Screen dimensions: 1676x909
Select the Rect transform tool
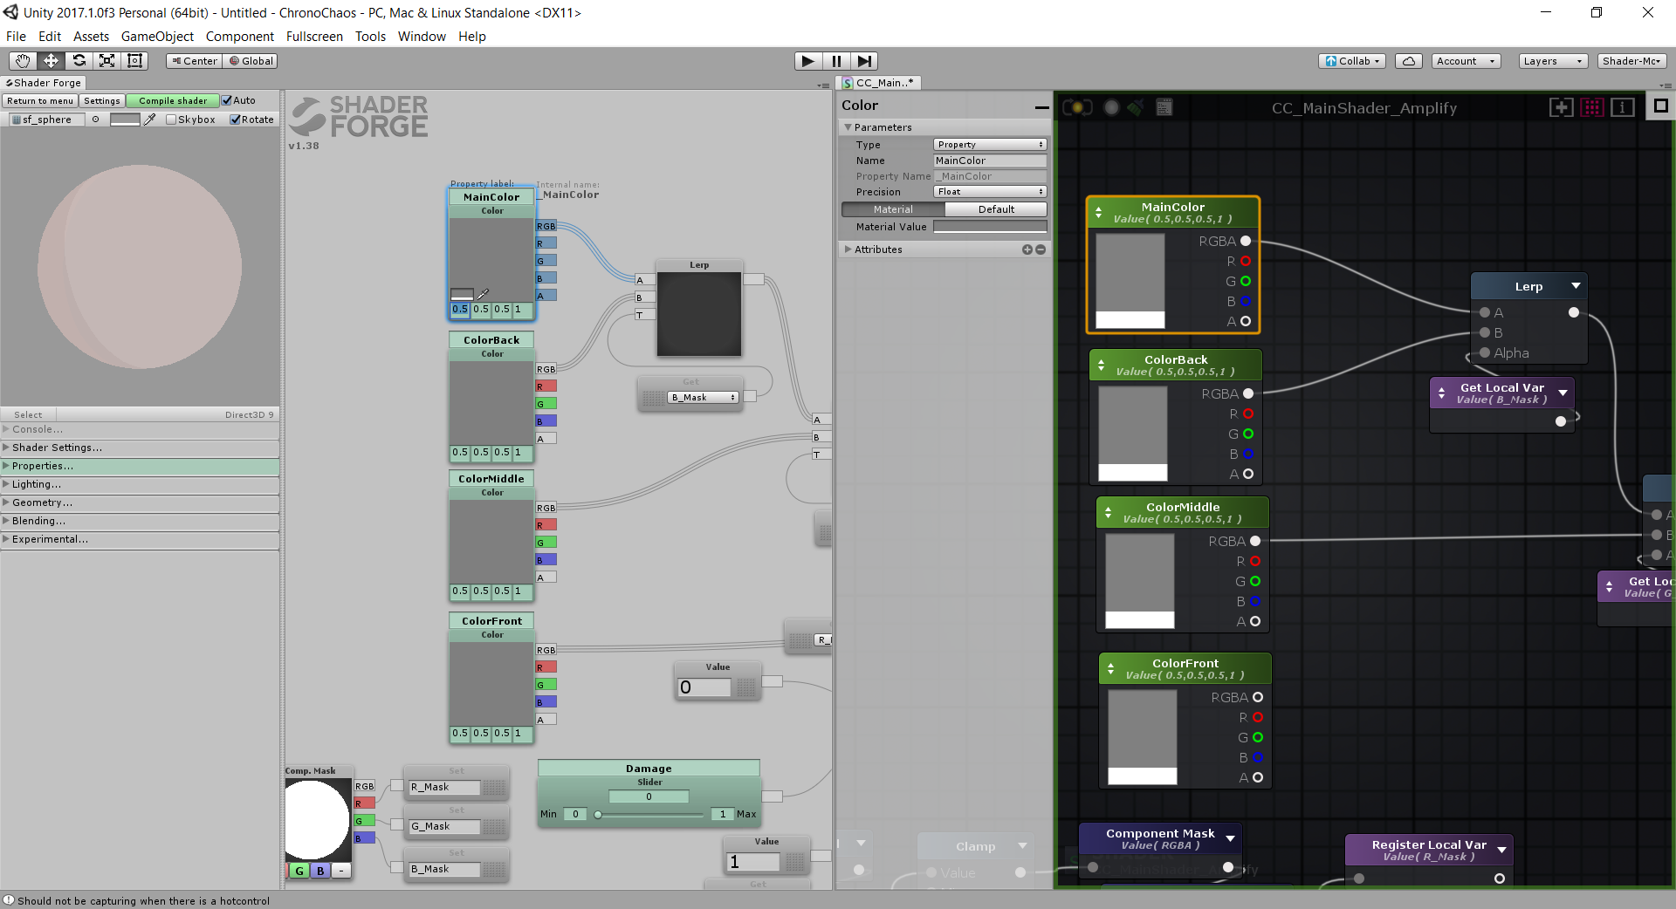(134, 60)
